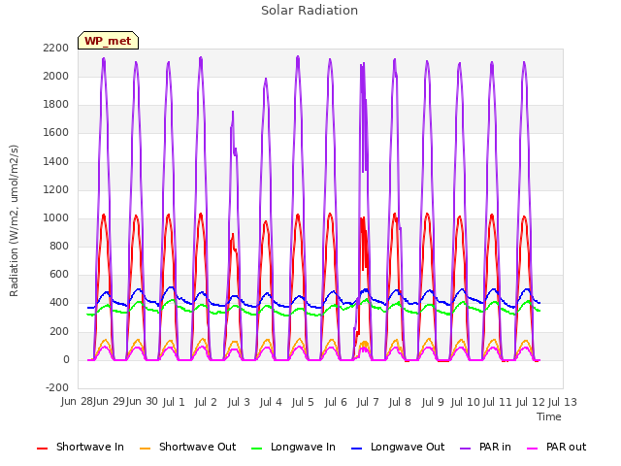Click the blue Longwave Out legend swatch
This screenshot has height=466, width=621.
point(356,449)
